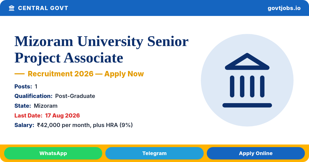Viewport: 309px width, 162px height.
Task: Click the large bank building illustration
Action: tap(247, 80)
